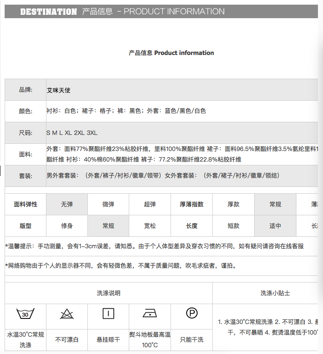The height and width of the screenshot is (354, 323).
Task: Click the 熨斗地板最高温100°C caption
Action: click(x=150, y=340)
